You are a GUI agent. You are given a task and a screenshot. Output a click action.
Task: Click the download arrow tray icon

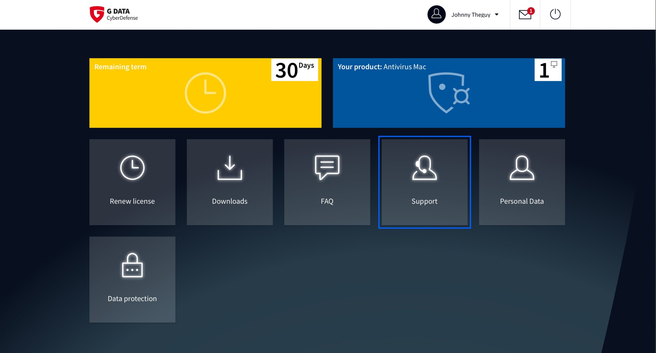230,168
